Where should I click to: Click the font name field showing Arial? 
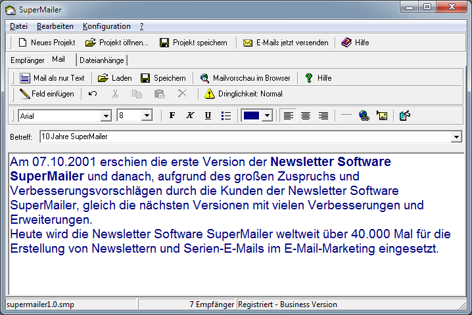pos(60,115)
